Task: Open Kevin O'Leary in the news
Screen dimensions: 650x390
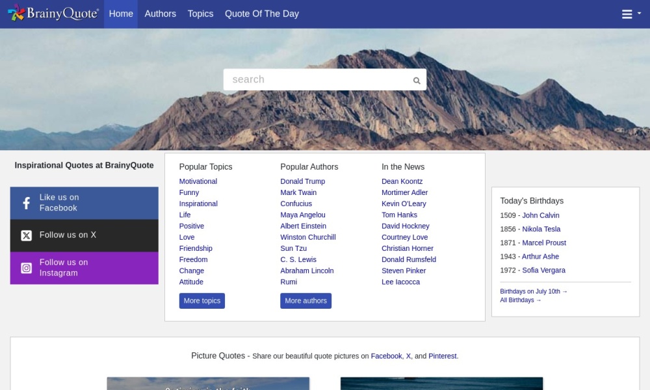Action: coord(404,203)
